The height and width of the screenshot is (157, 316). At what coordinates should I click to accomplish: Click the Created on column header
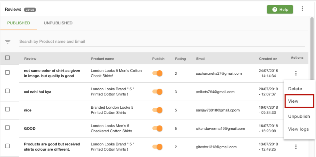tap(268, 59)
